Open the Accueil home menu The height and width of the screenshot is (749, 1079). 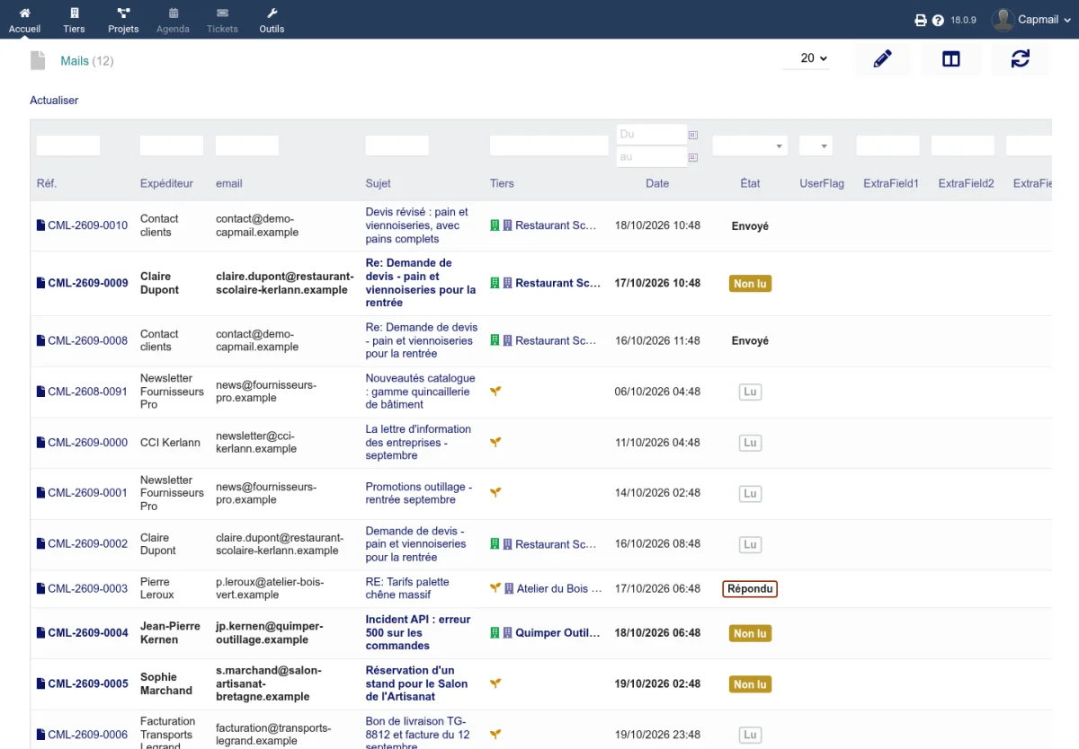(24, 20)
